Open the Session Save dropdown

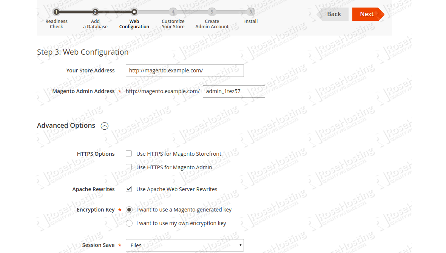184,245
